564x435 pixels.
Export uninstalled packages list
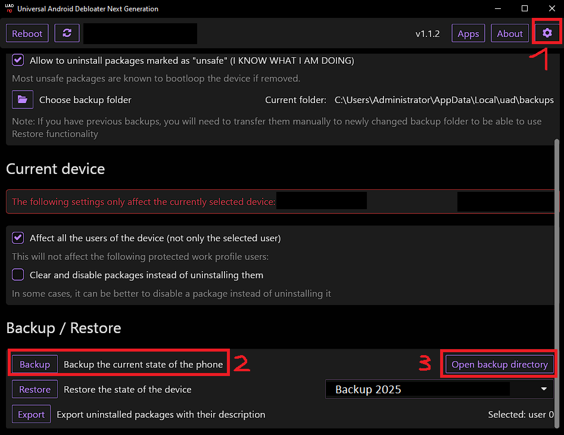pos(31,414)
